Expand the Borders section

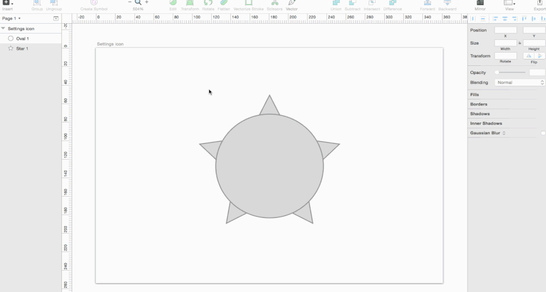pyautogui.click(x=478, y=104)
